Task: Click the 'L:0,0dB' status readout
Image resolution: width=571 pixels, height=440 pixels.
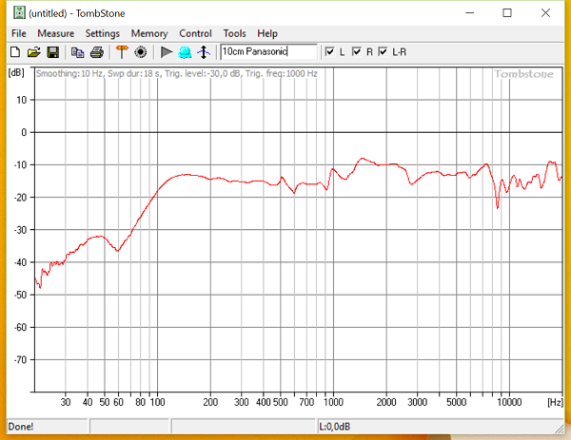Action: click(335, 426)
